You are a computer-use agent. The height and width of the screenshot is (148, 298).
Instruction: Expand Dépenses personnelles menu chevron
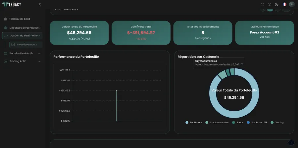(40, 28)
